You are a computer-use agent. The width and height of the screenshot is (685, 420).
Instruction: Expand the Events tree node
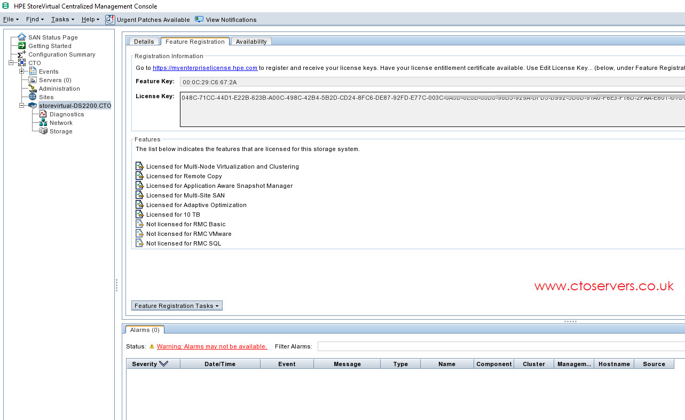pos(22,71)
